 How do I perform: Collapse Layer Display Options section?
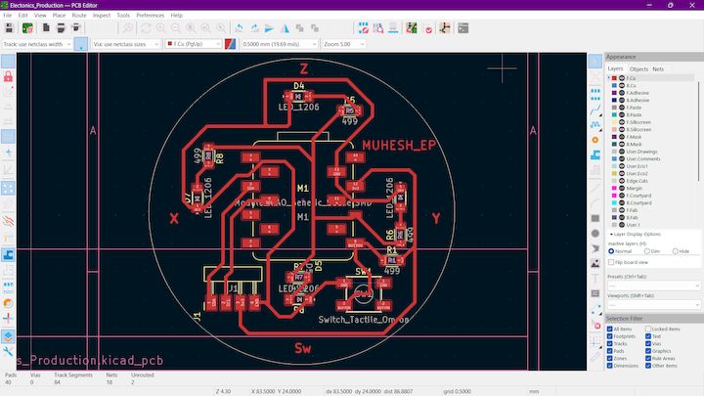(x=611, y=235)
